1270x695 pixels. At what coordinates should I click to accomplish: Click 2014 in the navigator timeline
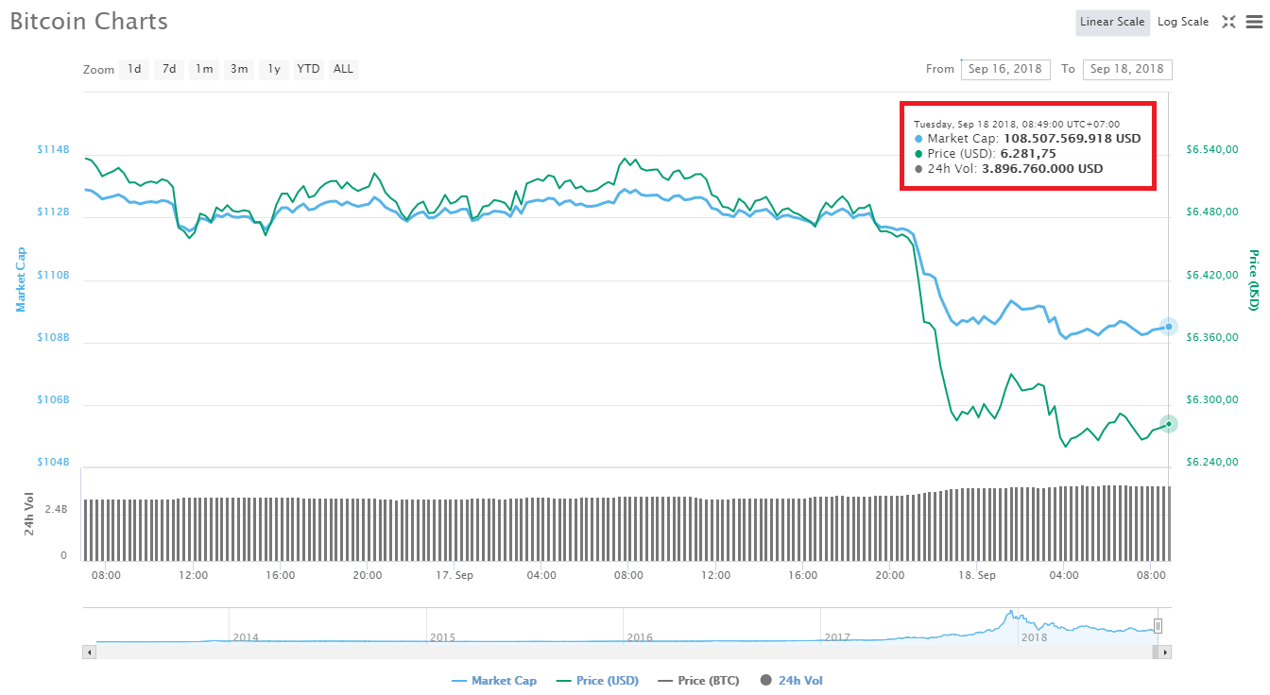pos(246,637)
